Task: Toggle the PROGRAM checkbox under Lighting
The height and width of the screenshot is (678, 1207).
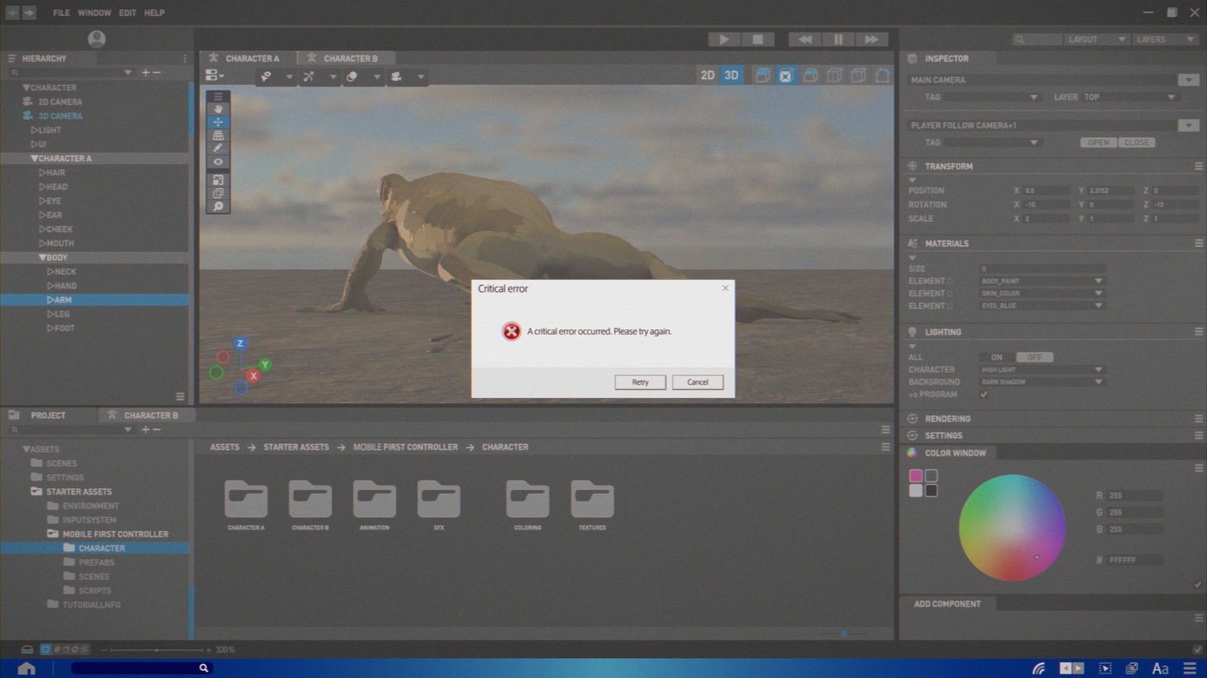Action: [x=984, y=395]
